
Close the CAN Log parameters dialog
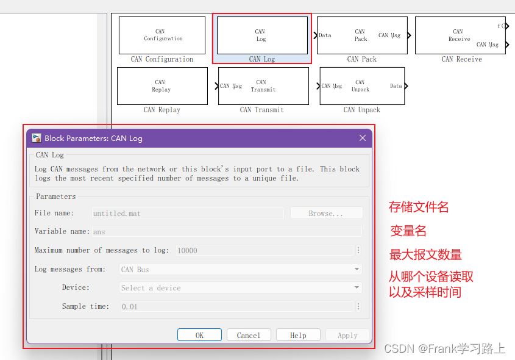click(x=363, y=138)
